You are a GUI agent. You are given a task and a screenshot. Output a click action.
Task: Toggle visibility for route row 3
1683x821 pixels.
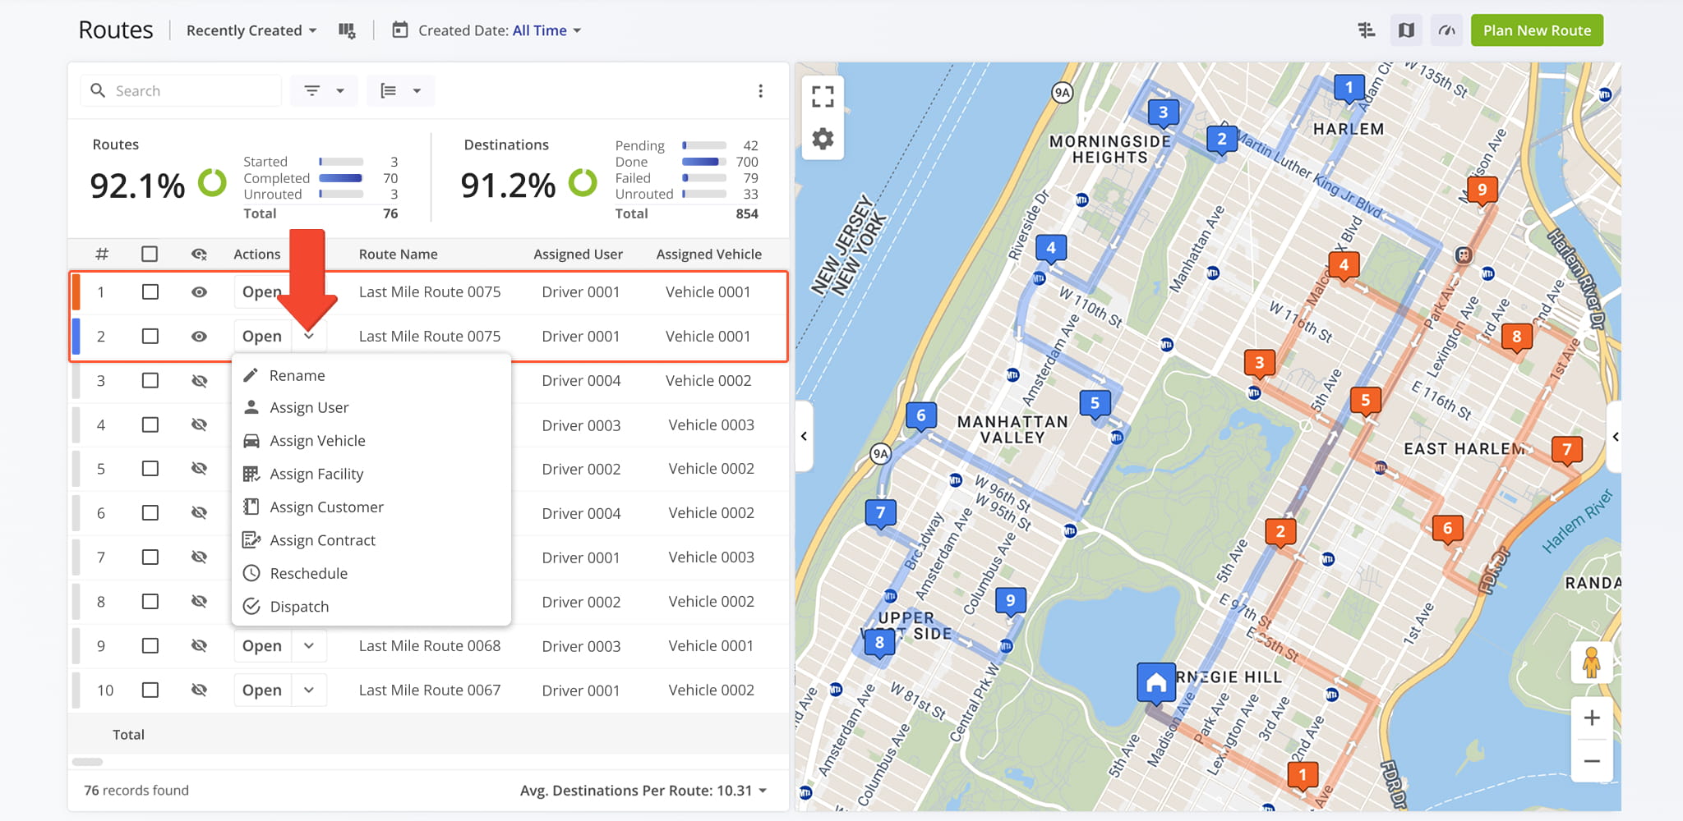pos(199,380)
